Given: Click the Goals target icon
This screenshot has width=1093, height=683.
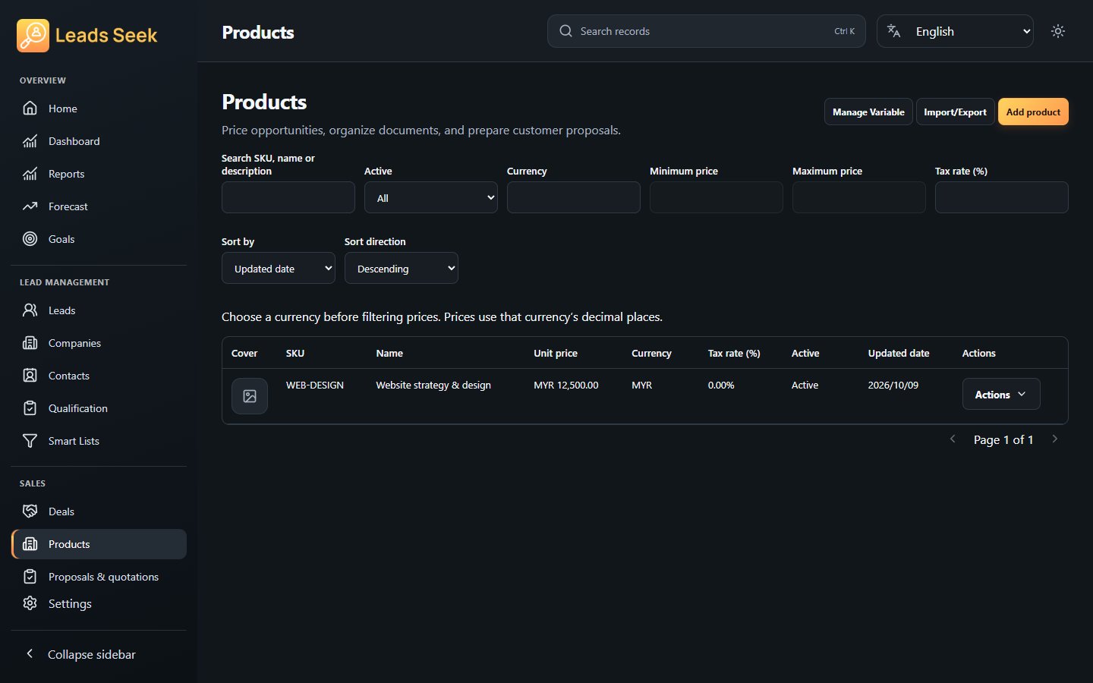Looking at the screenshot, I should tap(30, 239).
